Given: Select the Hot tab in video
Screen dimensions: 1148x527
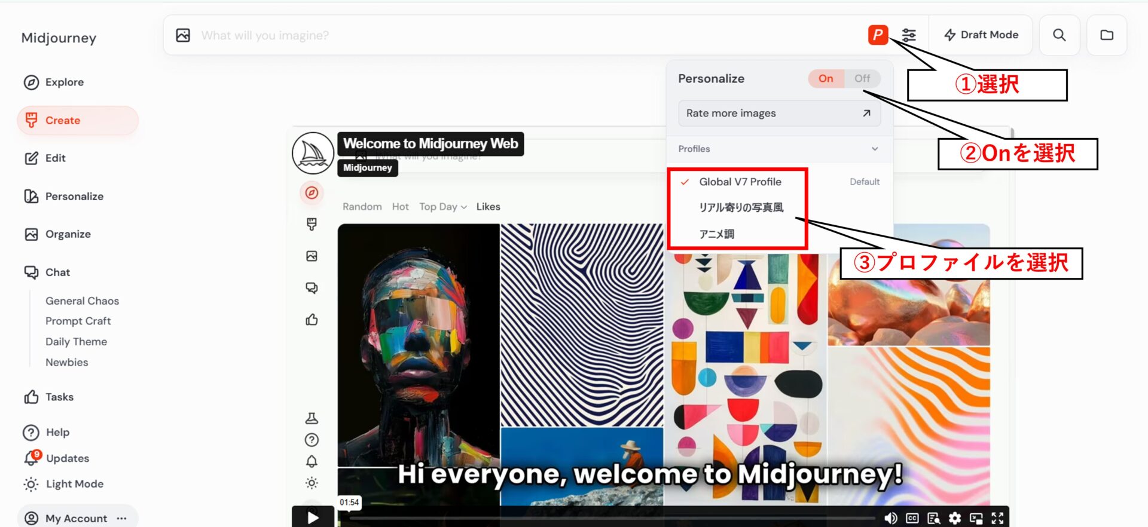Looking at the screenshot, I should pyautogui.click(x=400, y=207).
